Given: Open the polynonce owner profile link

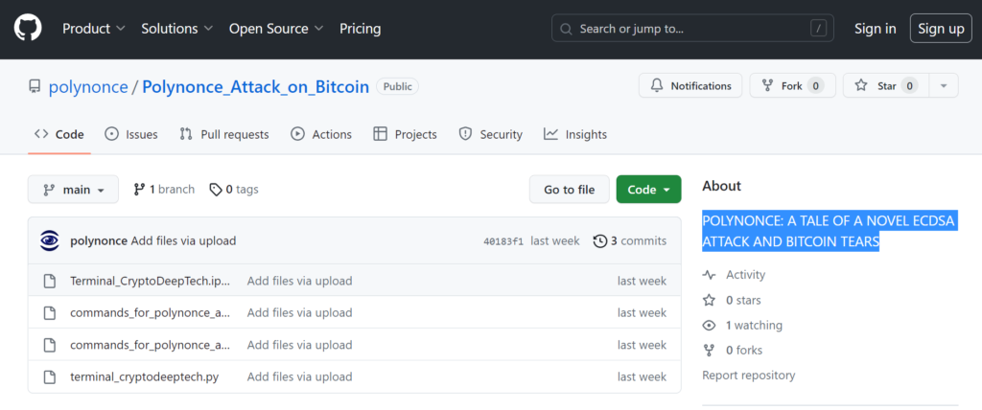Looking at the screenshot, I should pyautogui.click(x=88, y=86).
